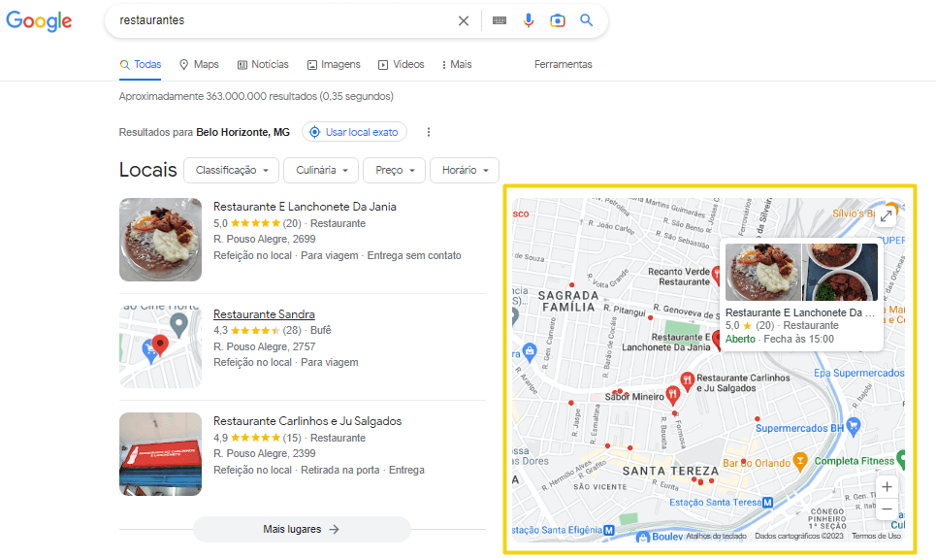
Task: Open the Restaurante Sandra listing
Action: [264, 314]
